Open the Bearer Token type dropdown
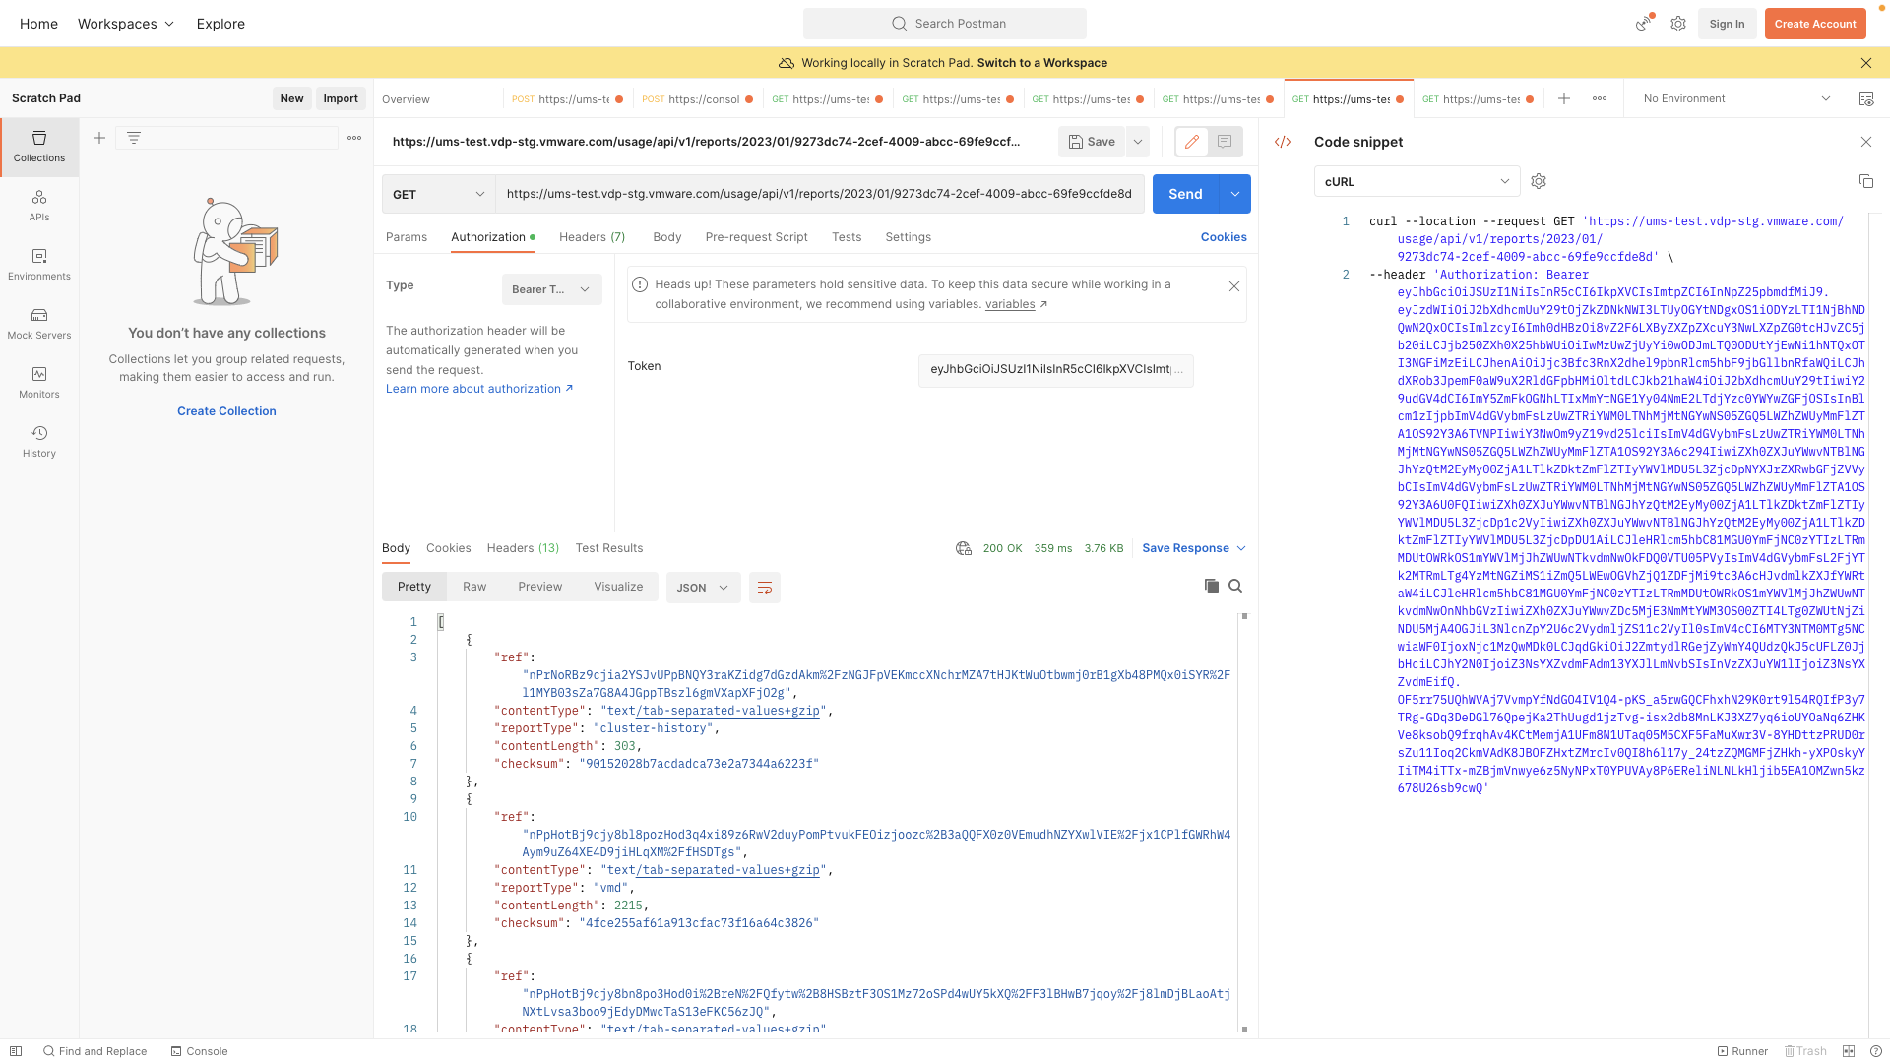Image resolution: width=1890 pixels, height=1063 pixels. [551, 289]
